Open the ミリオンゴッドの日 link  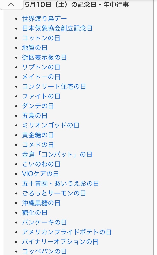pos(51,125)
